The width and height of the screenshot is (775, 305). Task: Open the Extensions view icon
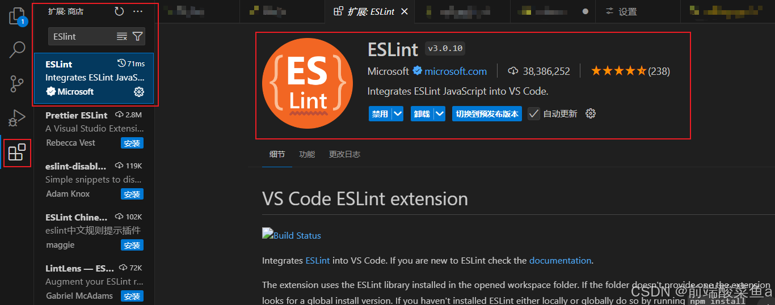coord(17,152)
